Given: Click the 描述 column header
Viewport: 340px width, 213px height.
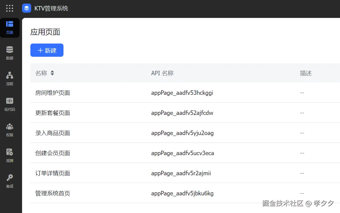Looking at the screenshot, I should point(306,73).
